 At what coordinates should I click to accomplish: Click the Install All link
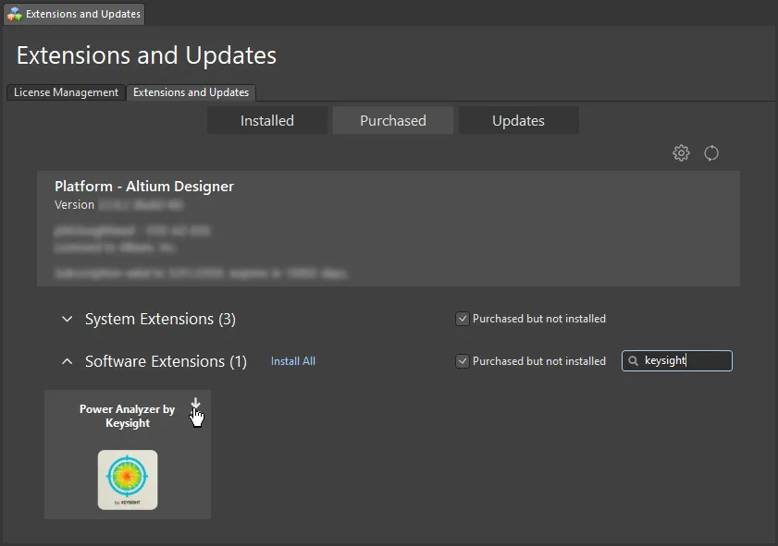pyautogui.click(x=293, y=361)
